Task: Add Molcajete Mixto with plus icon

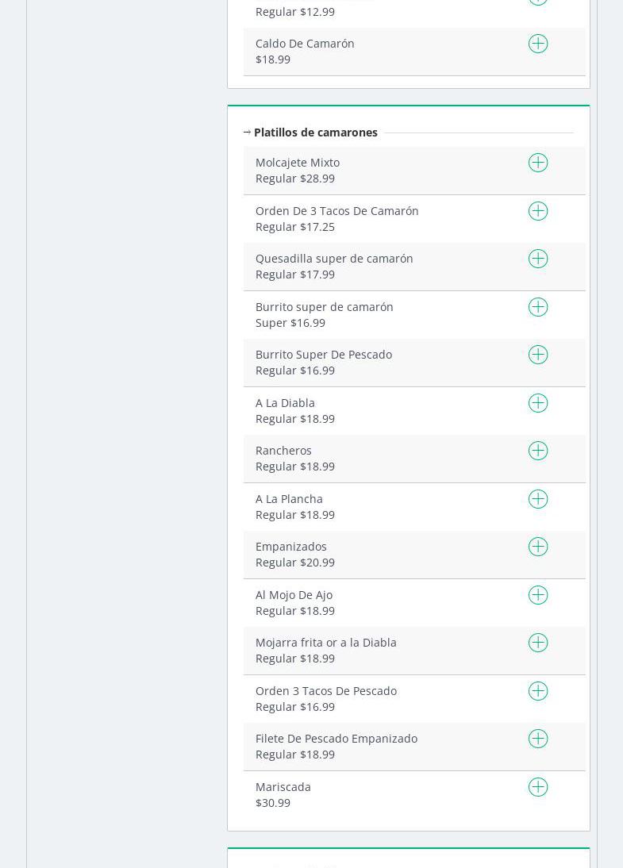Action: tap(538, 163)
